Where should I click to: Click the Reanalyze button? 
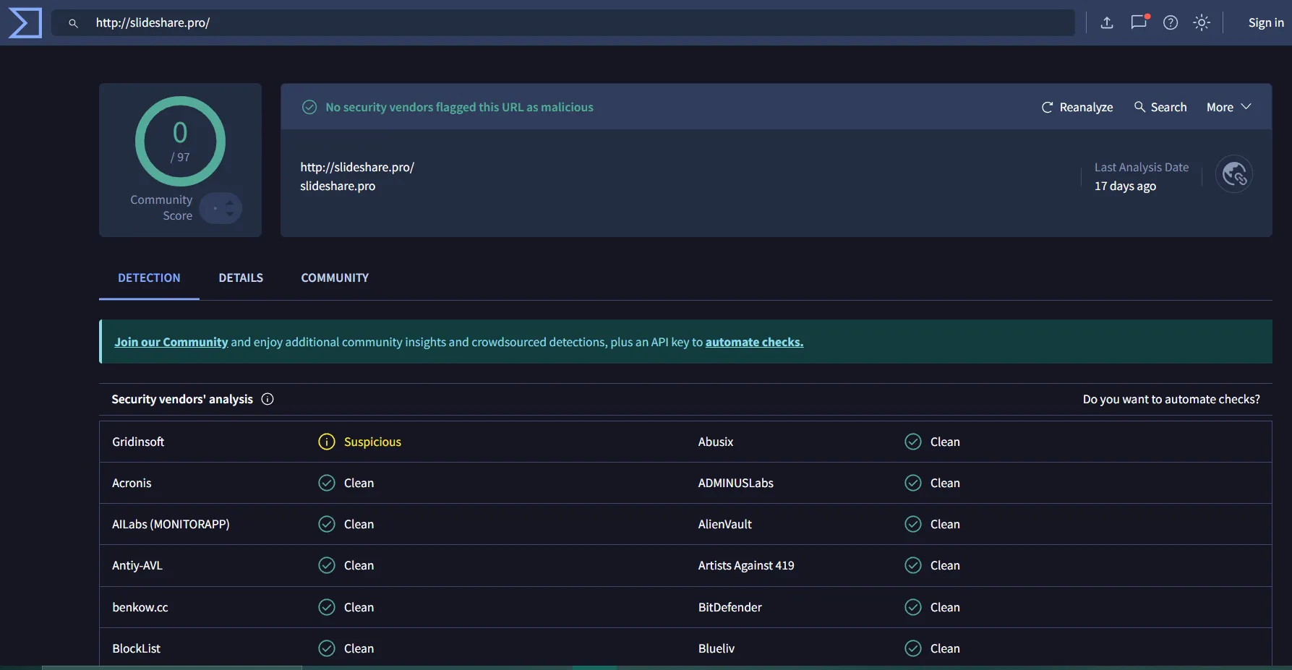(x=1077, y=107)
